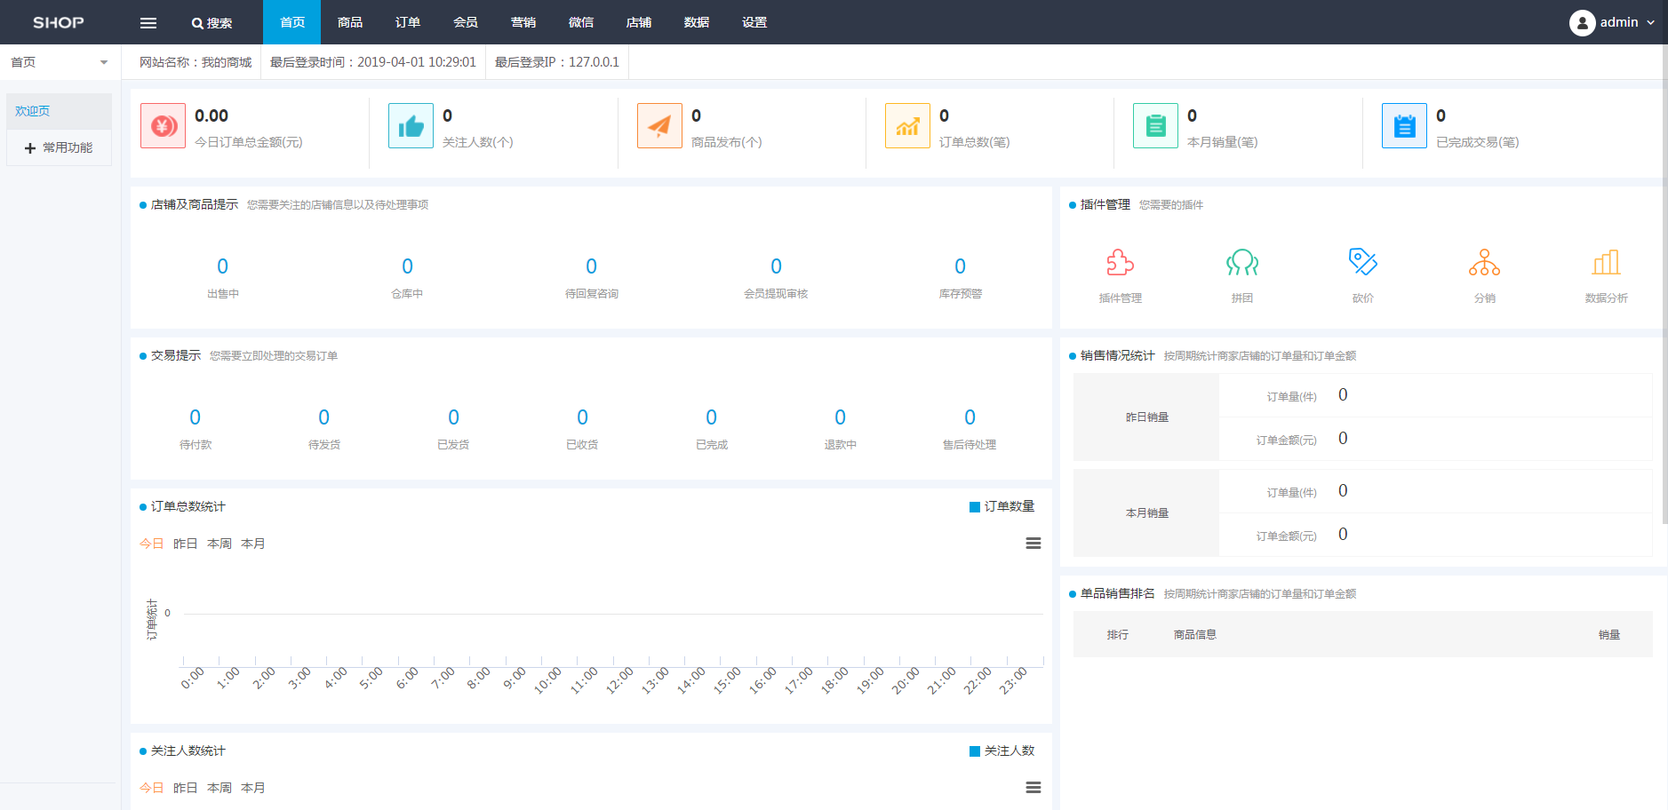Image resolution: width=1668 pixels, height=810 pixels.
Task: Toggle the 关注人数 legend swatch
Action: [x=975, y=751]
